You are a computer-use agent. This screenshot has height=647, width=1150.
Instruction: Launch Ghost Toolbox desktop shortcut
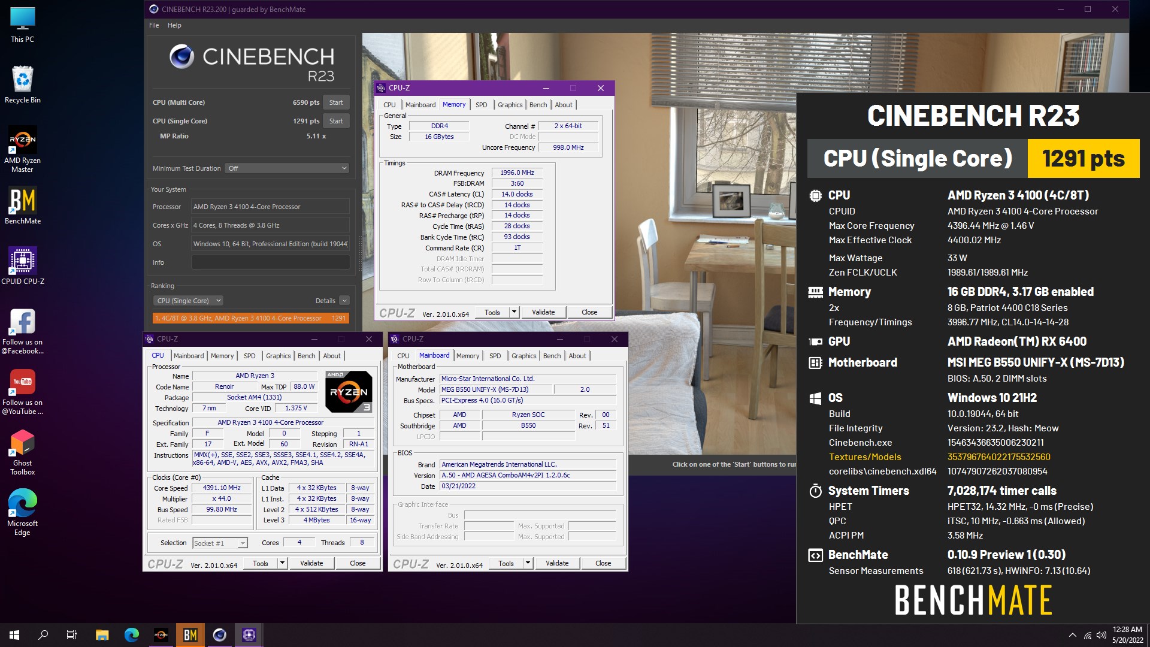click(x=23, y=453)
